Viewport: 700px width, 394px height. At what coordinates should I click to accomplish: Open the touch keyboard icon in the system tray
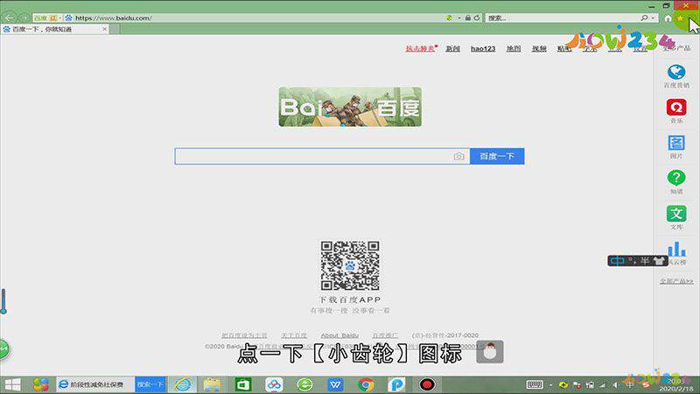click(x=535, y=384)
